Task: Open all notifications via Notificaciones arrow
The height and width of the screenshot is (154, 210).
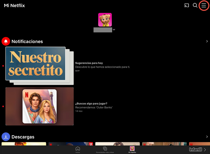Action: pyautogui.click(x=207, y=41)
